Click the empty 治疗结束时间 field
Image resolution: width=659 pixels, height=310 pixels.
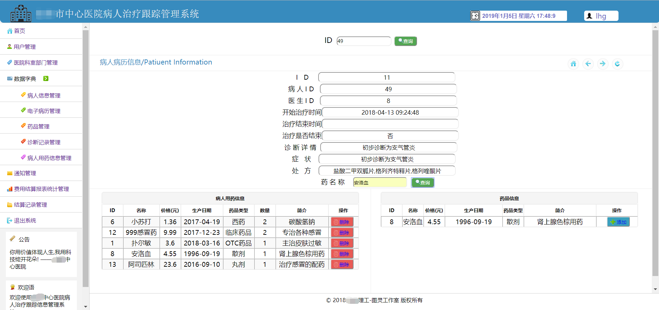tap(390, 124)
